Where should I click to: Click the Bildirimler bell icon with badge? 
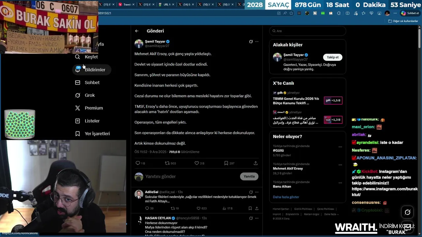pyautogui.click(x=78, y=69)
